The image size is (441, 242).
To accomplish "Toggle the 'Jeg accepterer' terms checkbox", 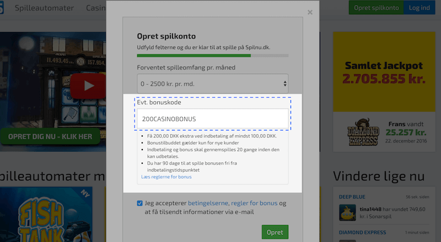I will pyautogui.click(x=140, y=203).
